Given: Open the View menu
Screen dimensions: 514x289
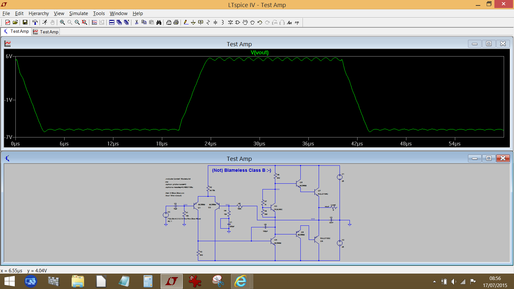Looking at the screenshot, I should (59, 13).
